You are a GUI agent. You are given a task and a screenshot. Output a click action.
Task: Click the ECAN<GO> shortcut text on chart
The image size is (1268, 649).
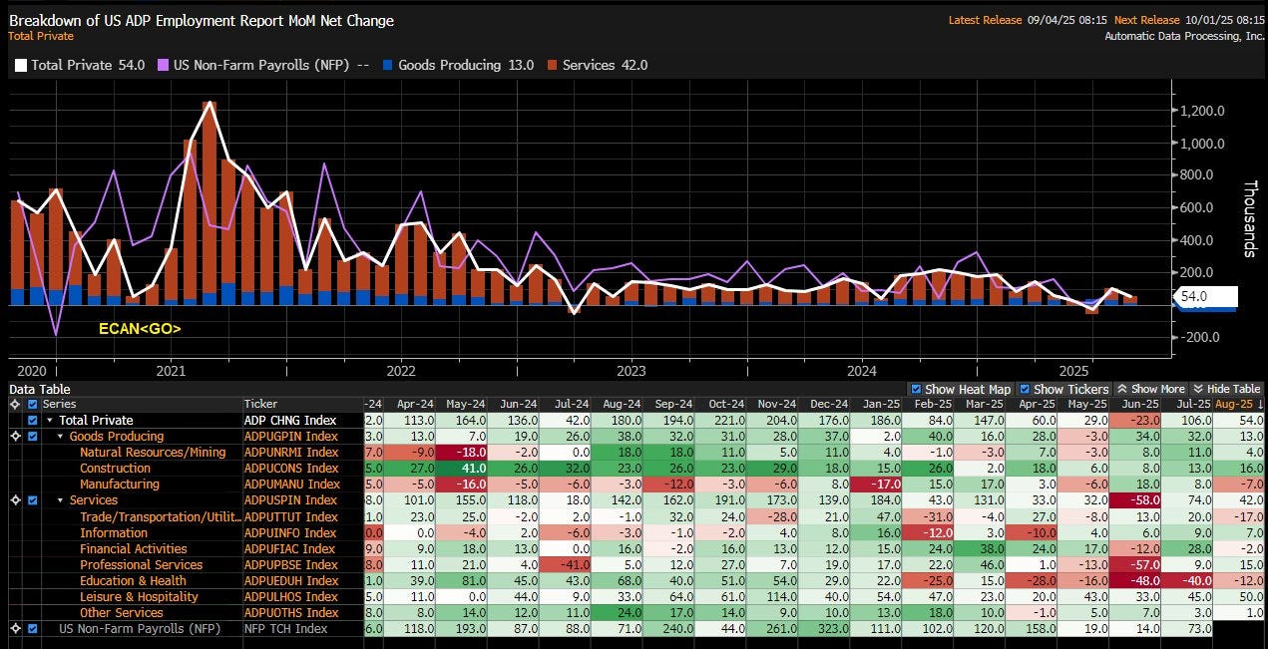pyautogui.click(x=140, y=328)
